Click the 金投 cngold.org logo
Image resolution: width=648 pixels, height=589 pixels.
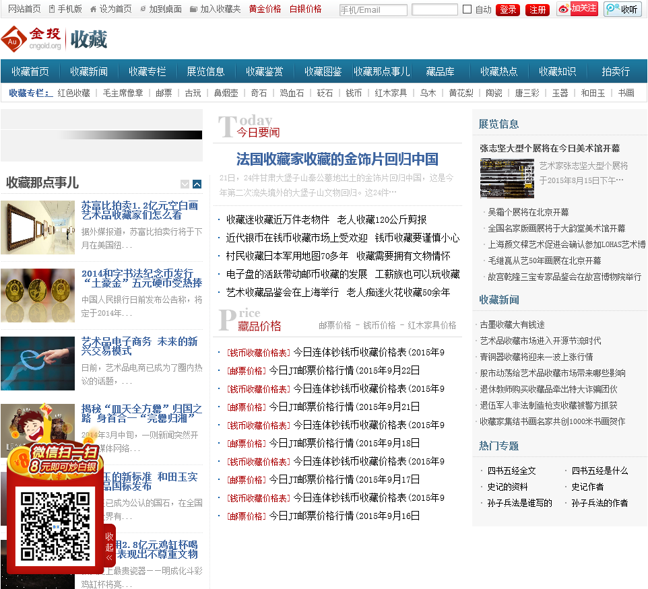pos(32,39)
